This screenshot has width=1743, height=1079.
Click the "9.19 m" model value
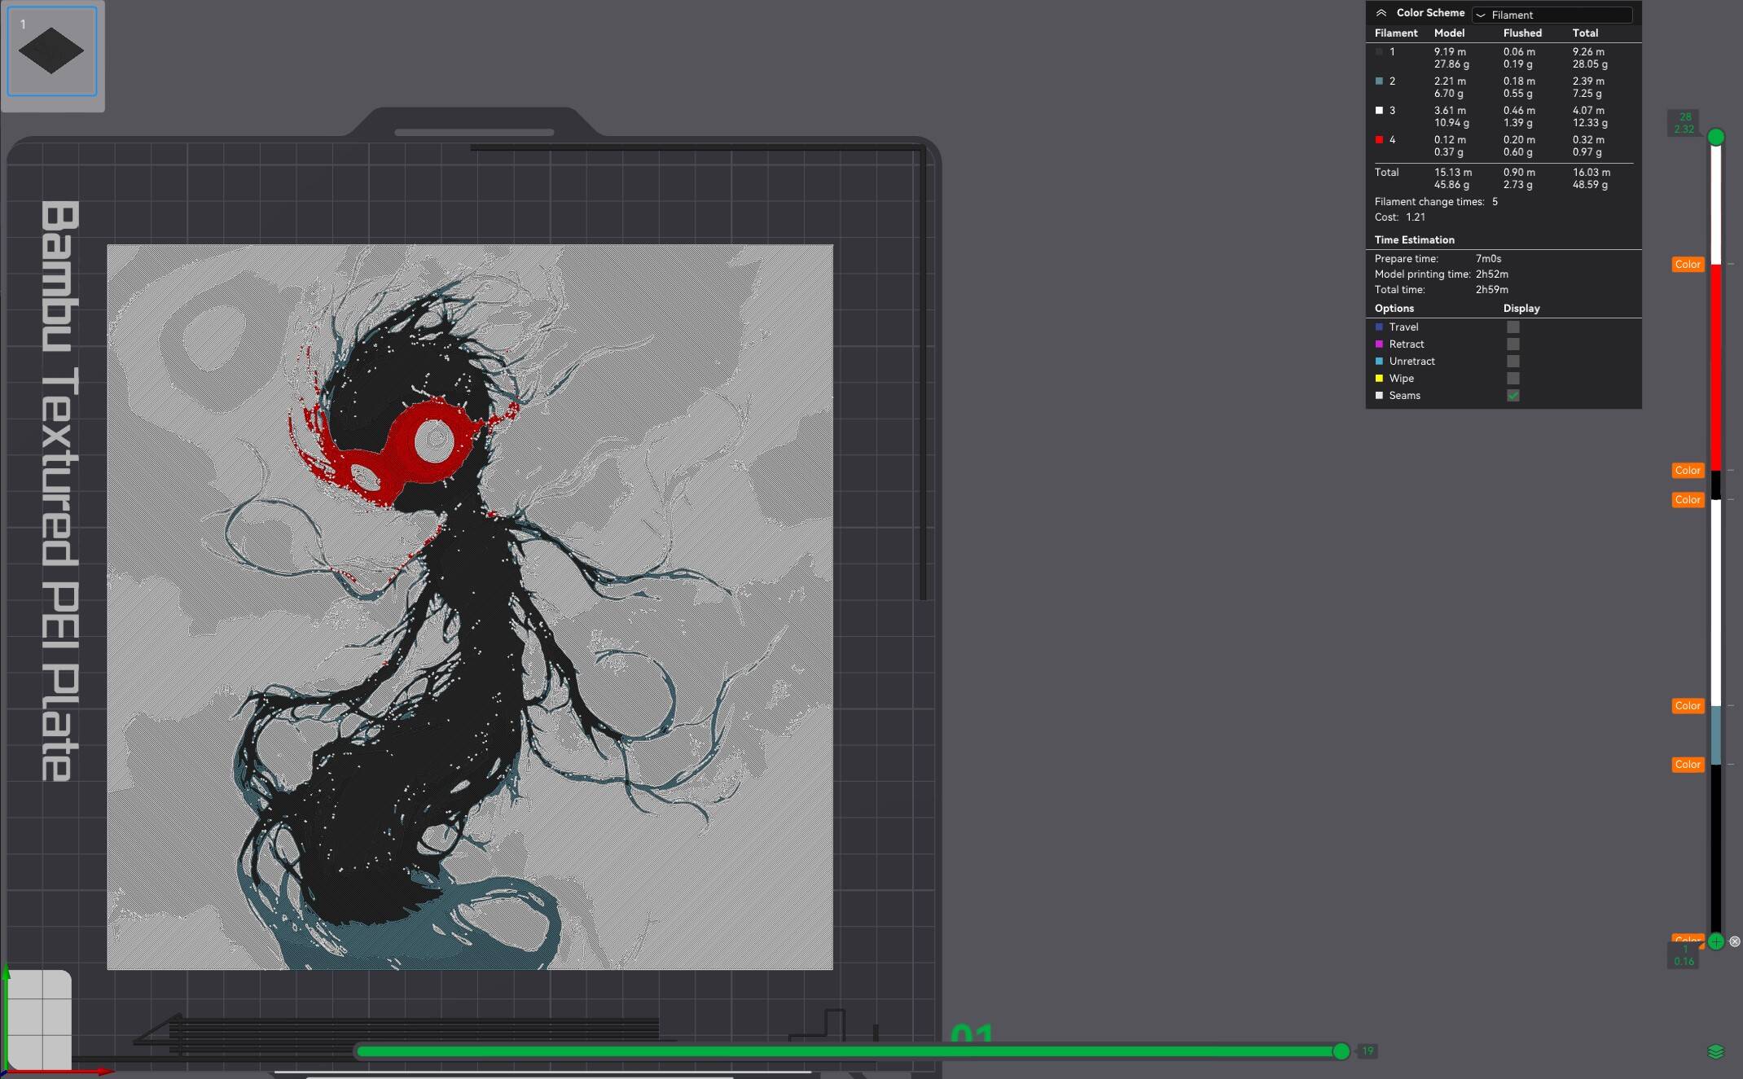[1450, 52]
